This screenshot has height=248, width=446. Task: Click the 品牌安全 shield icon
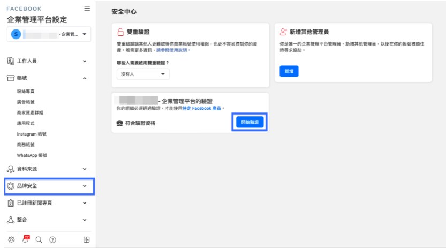click(11, 186)
